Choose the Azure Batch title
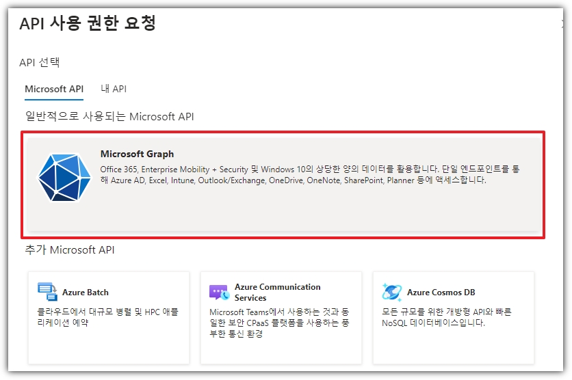Image resolution: width=572 pixels, height=380 pixels. pos(86,293)
